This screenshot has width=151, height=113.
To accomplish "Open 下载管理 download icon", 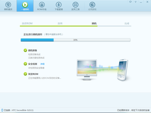I will (x=59, y=5).
